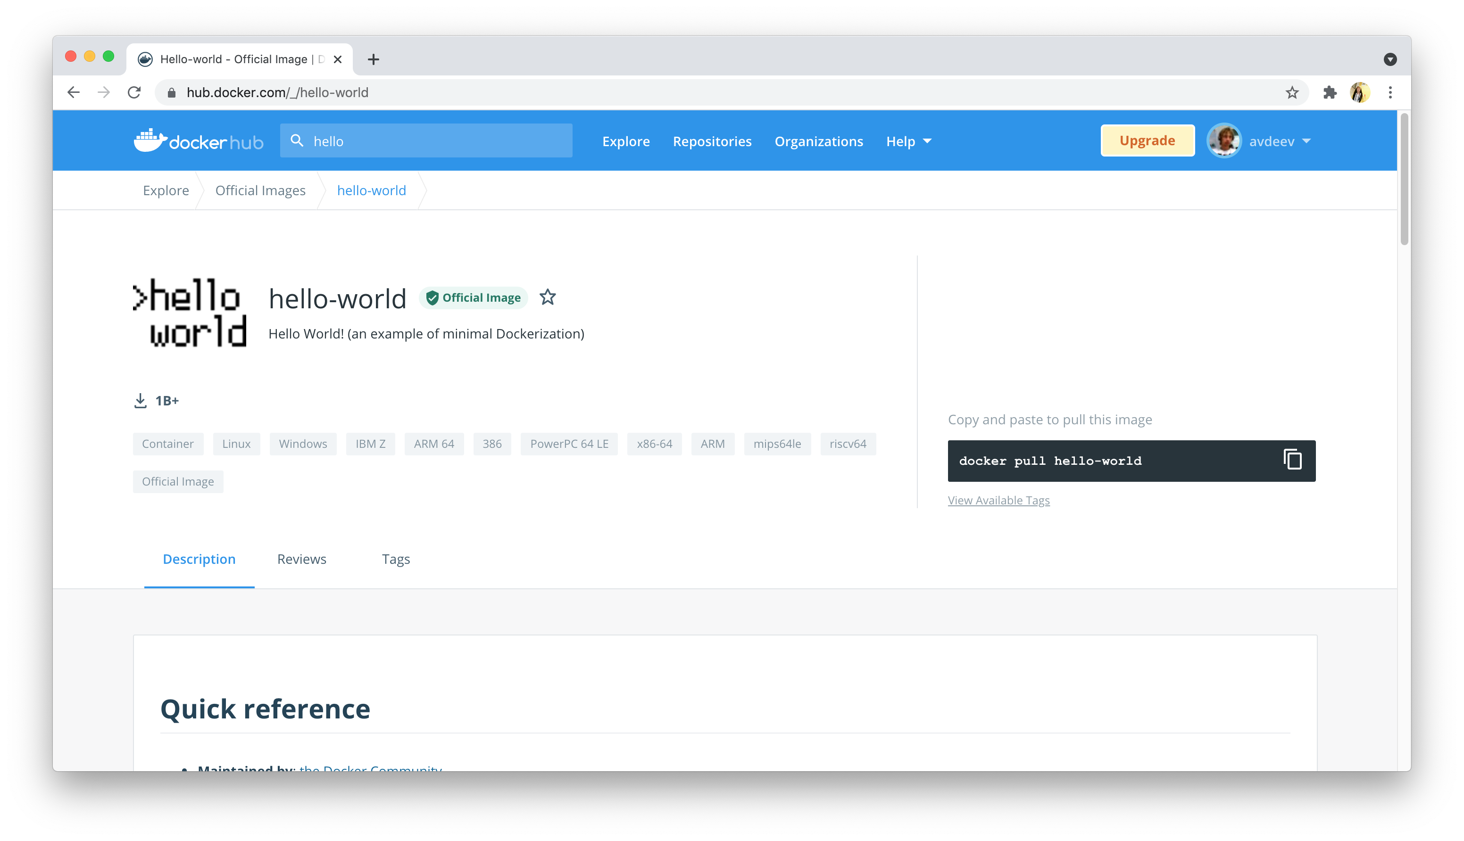Click the macOS green fullscreen window button
The width and height of the screenshot is (1464, 841).
108,56
